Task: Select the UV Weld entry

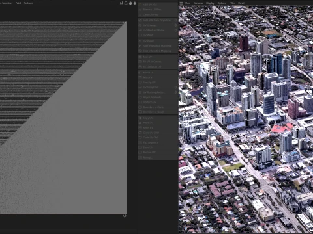Action: coord(158,35)
